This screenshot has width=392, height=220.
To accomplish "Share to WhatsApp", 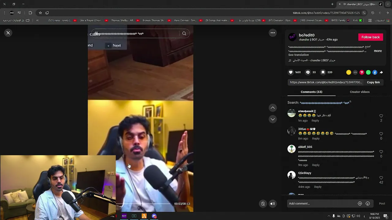I will pos(368,72).
